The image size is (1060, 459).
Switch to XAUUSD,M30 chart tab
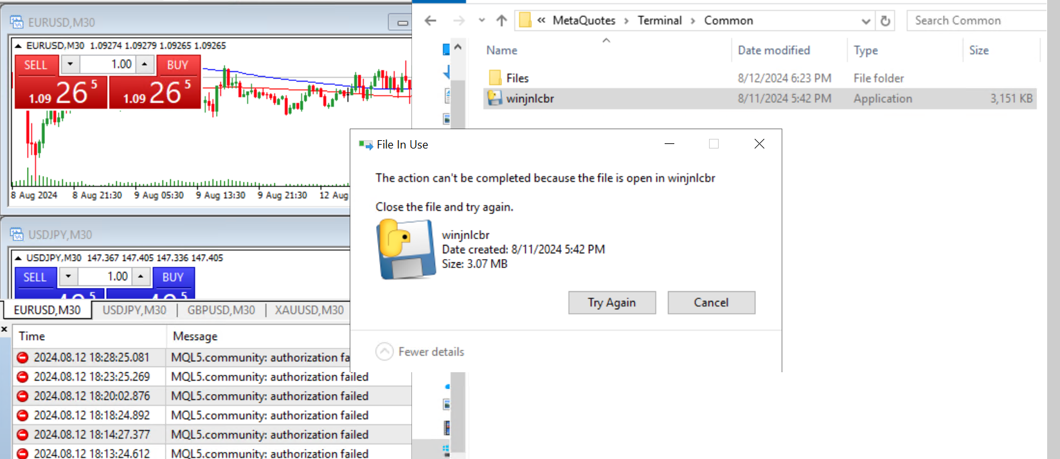point(309,310)
